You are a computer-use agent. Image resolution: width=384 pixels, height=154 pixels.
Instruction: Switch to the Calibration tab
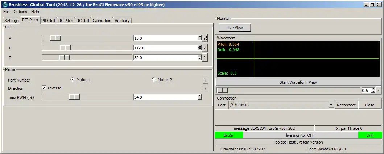click(x=102, y=21)
